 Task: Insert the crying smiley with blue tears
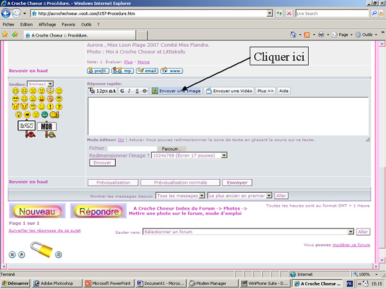[59, 99]
